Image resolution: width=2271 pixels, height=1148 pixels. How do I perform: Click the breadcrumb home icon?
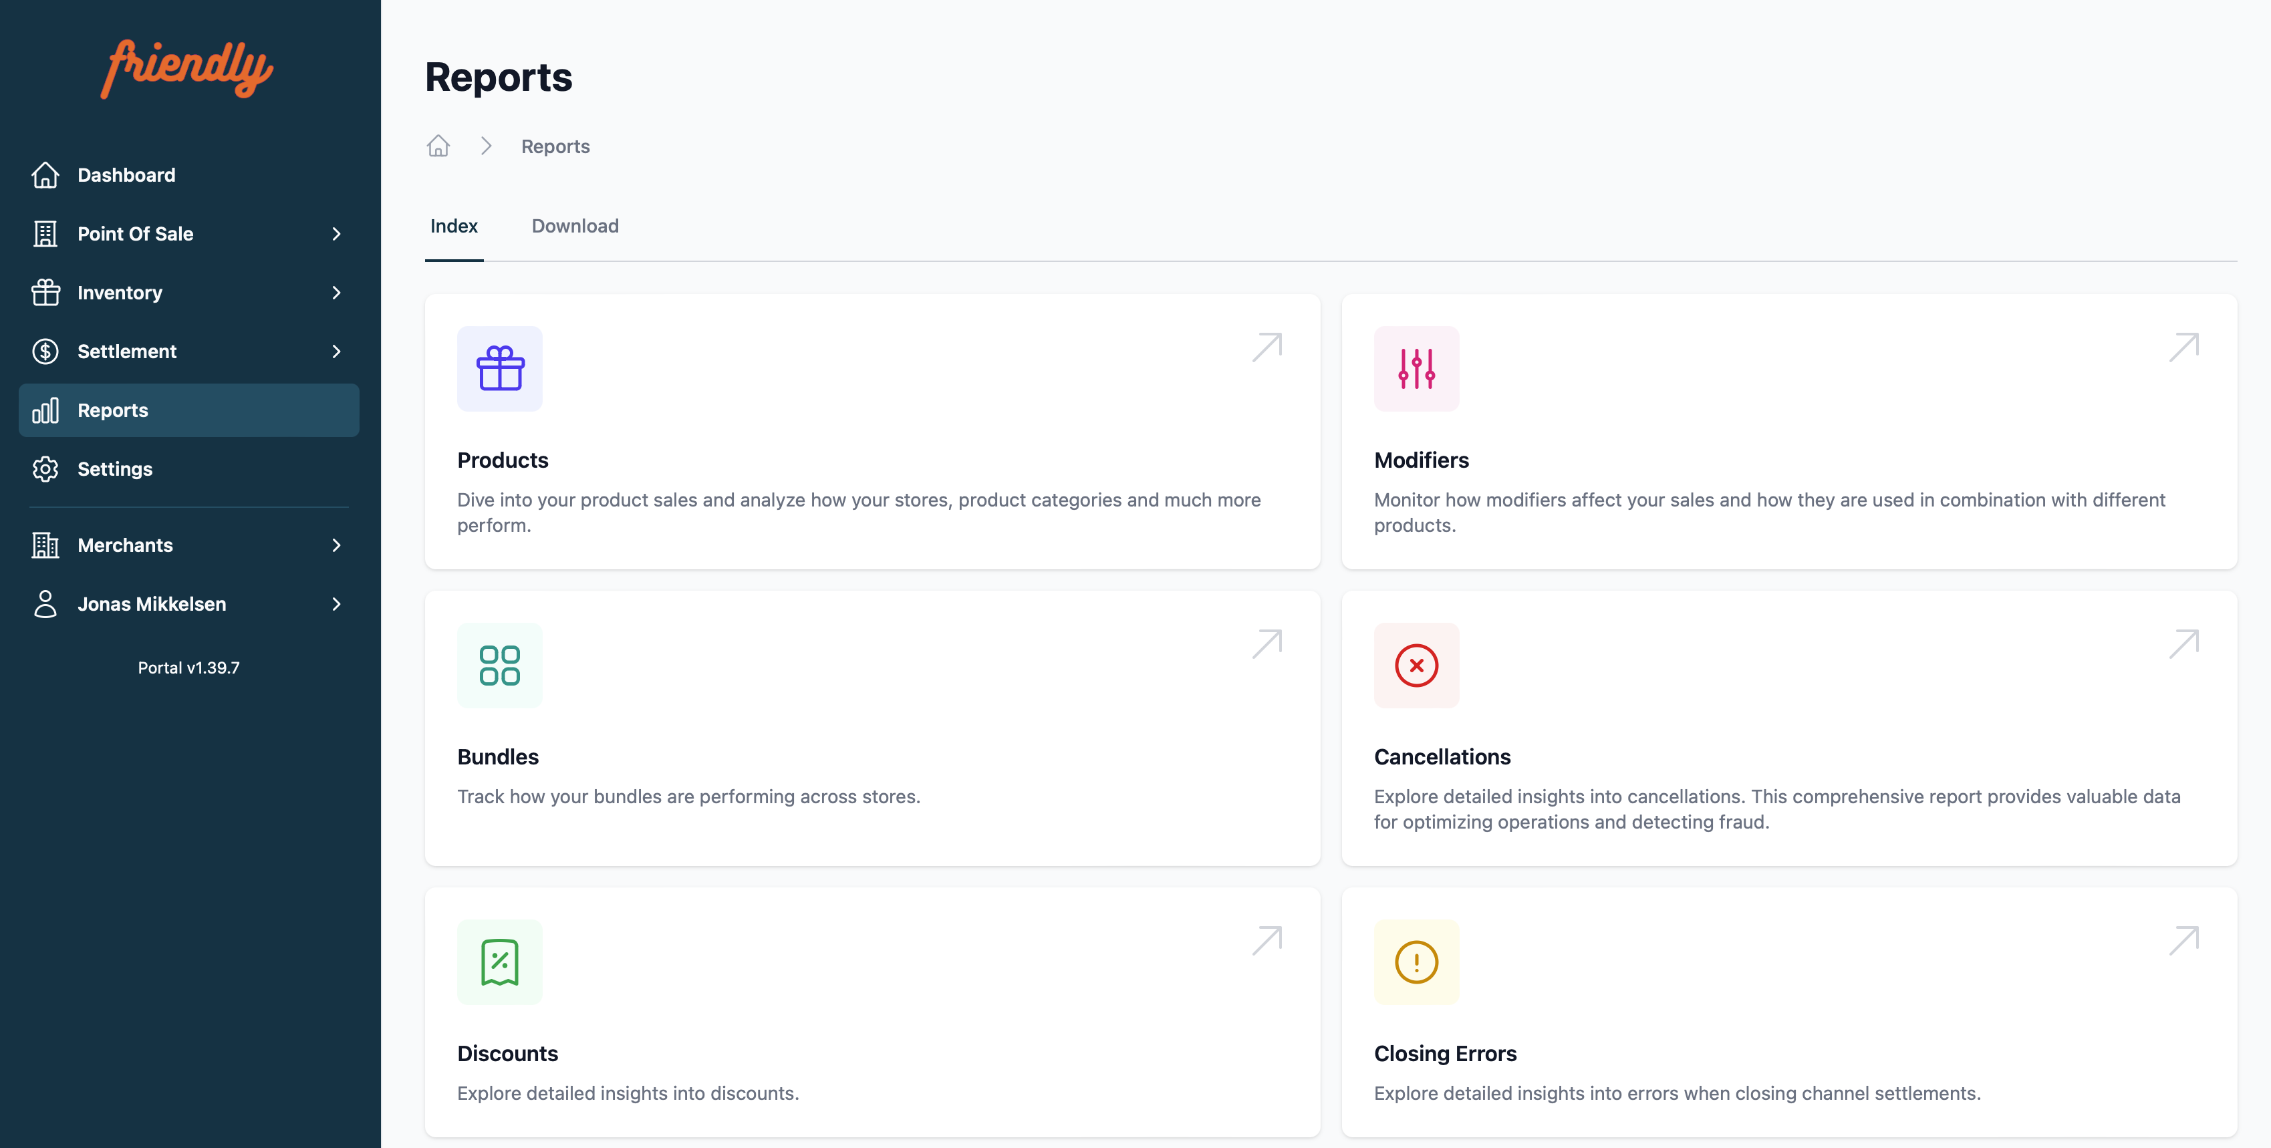pyautogui.click(x=438, y=146)
